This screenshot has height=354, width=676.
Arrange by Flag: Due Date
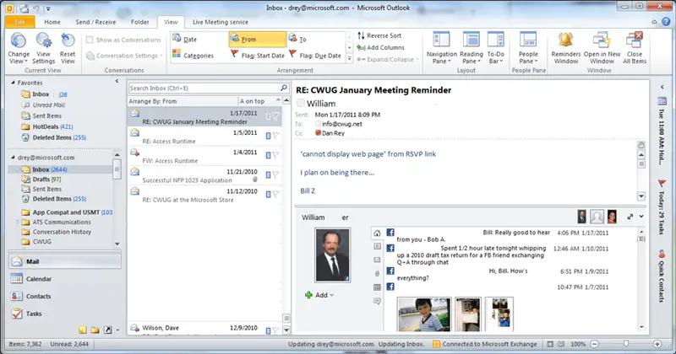point(315,56)
